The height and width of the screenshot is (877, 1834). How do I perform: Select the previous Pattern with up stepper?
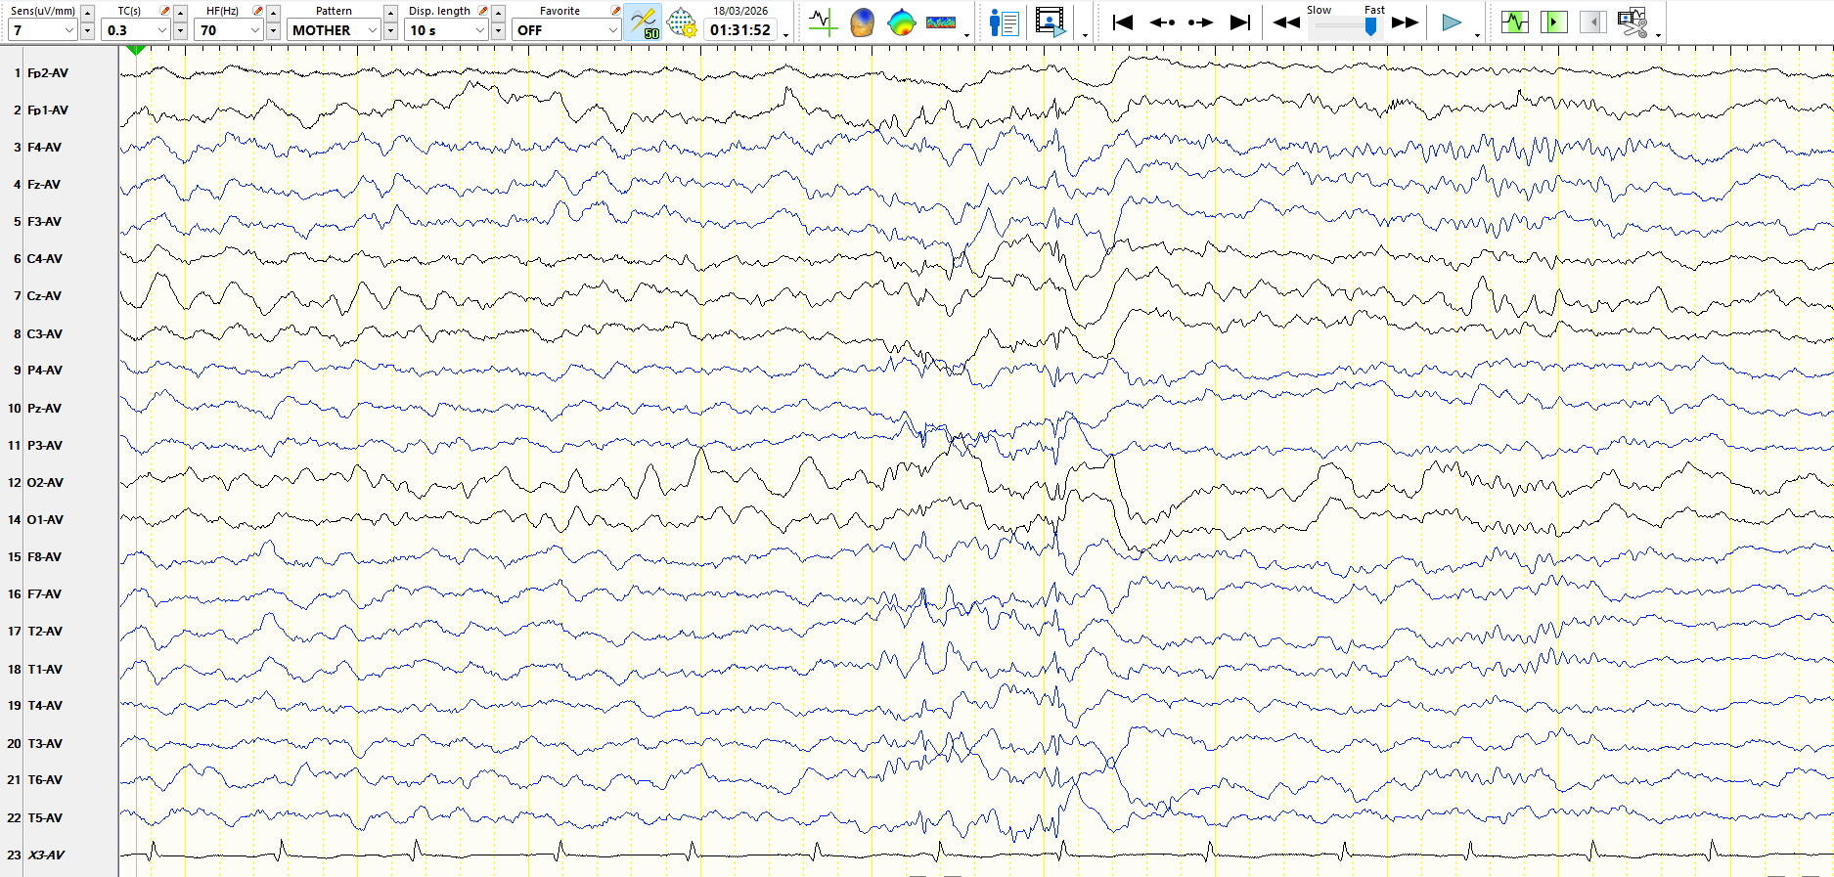pos(390,13)
